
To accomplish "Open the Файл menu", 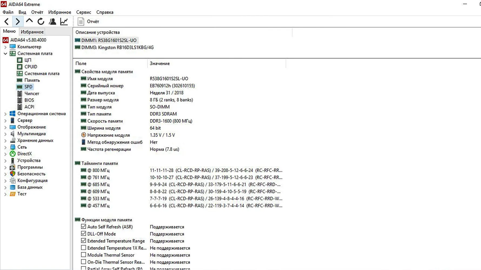I will pos(8,12).
